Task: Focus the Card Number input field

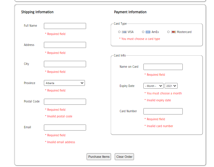Action: [163, 111]
